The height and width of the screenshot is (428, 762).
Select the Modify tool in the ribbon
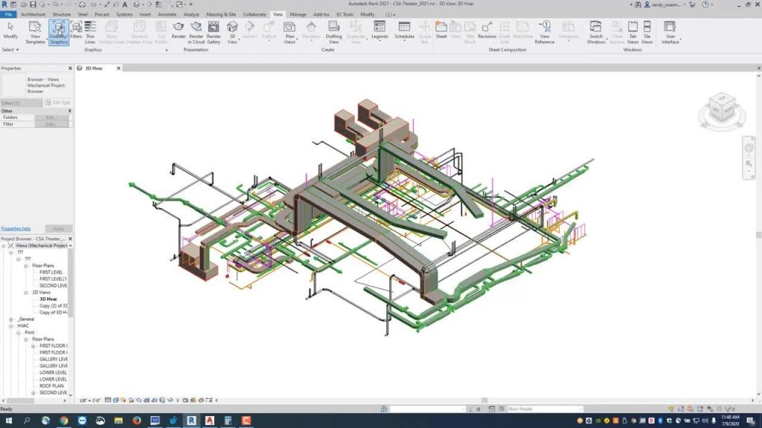click(x=10, y=32)
